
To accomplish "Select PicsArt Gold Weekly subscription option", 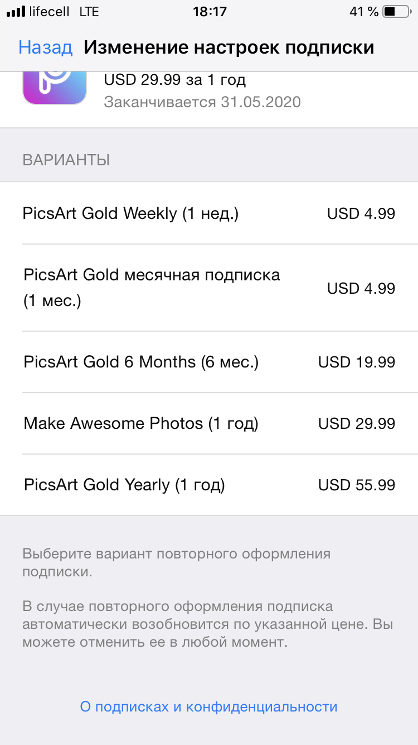I will (x=209, y=213).
